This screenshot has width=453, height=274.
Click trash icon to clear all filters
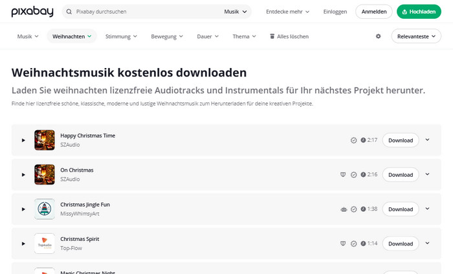click(272, 36)
